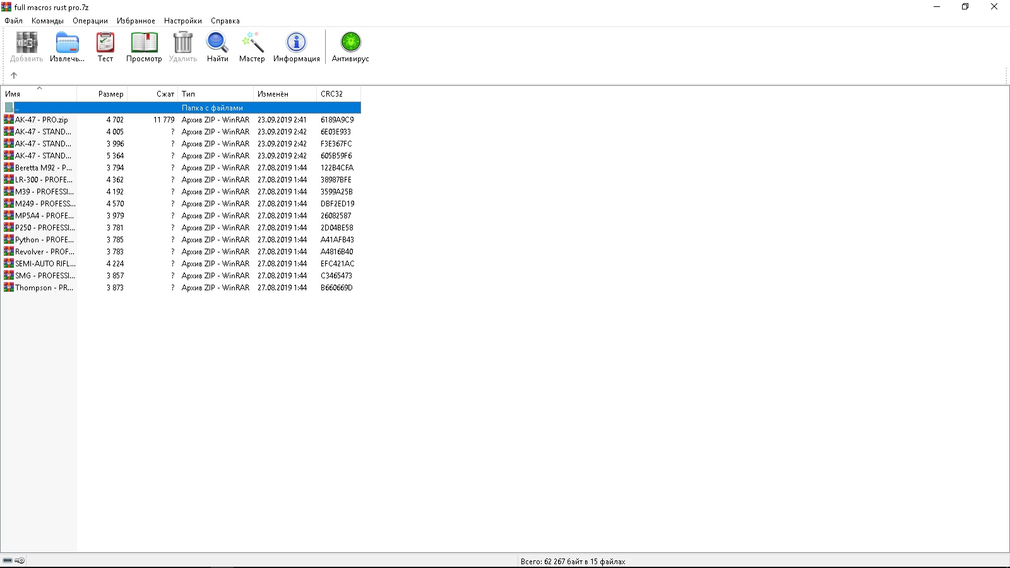The width and height of the screenshot is (1010, 568).
Task: Click CRC32 value EFC421AC
Action: (338, 263)
